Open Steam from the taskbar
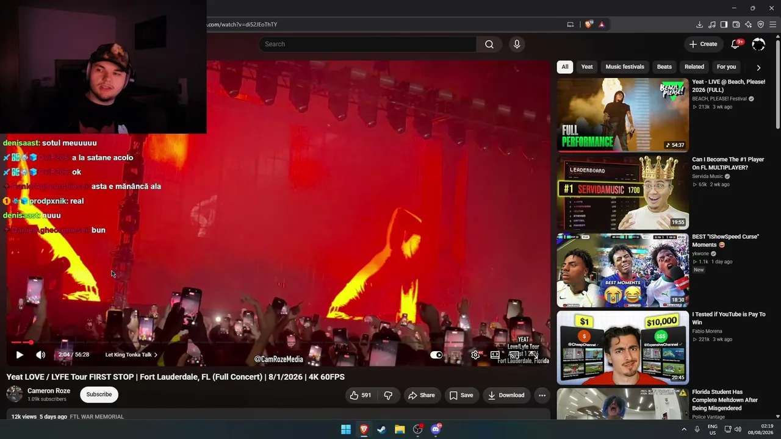The height and width of the screenshot is (439, 781). click(x=381, y=429)
